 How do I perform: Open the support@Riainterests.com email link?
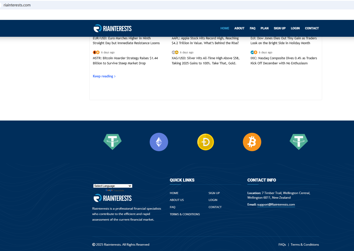pyautogui.click(x=276, y=205)
